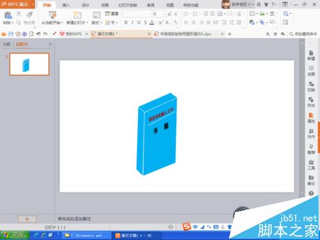Open the font name combo box

pyautogui.click(x=137, y=14)
